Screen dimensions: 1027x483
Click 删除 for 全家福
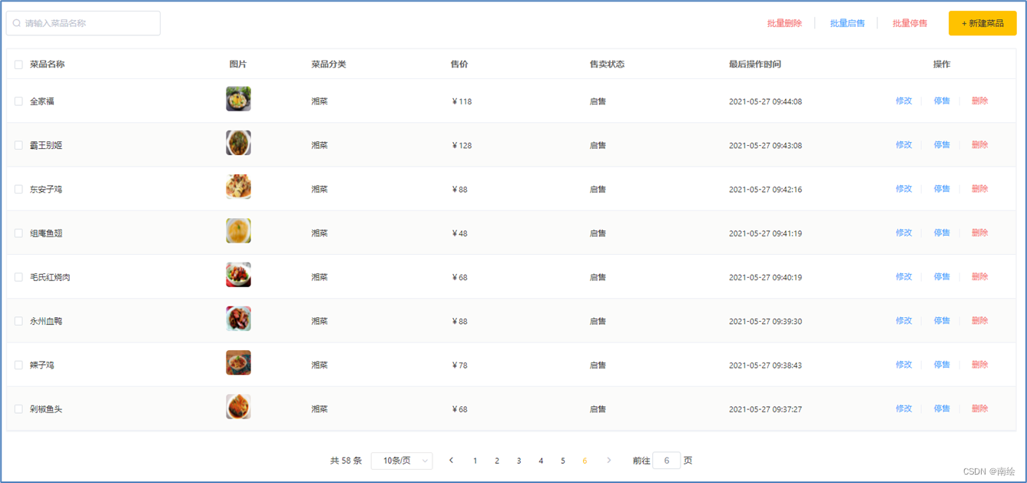[979, 101]
